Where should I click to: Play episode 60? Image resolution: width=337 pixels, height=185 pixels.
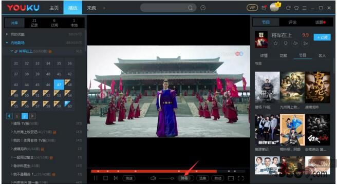pyautogui.click(x=70, y=106)
